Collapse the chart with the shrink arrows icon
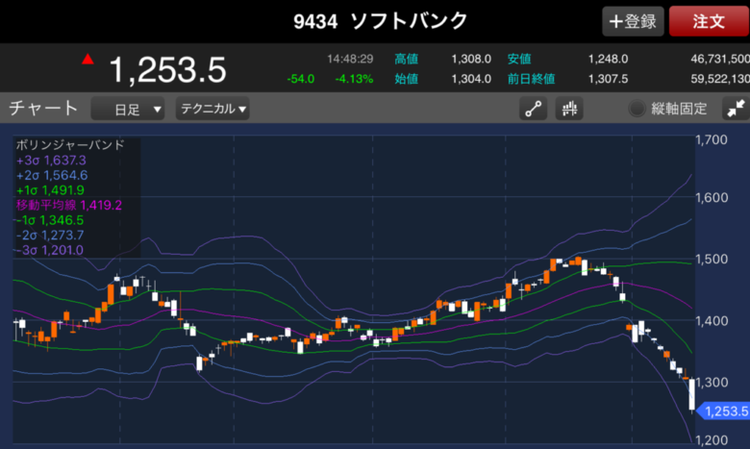The width and height of the screenshot is (750, 449). (736, 109)
